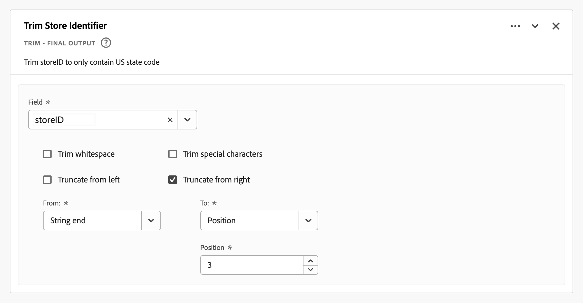The height and width of the screenshot is (303, 583).
Task: Uncheck Truncate from right checkbox
Action: click(x=173, y=180)
